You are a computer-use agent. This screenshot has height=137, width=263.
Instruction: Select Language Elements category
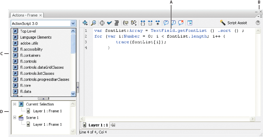coord(36,37)
